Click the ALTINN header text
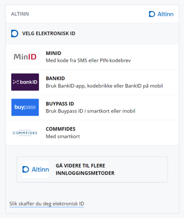Screen dimensions: 184x218 20,14
